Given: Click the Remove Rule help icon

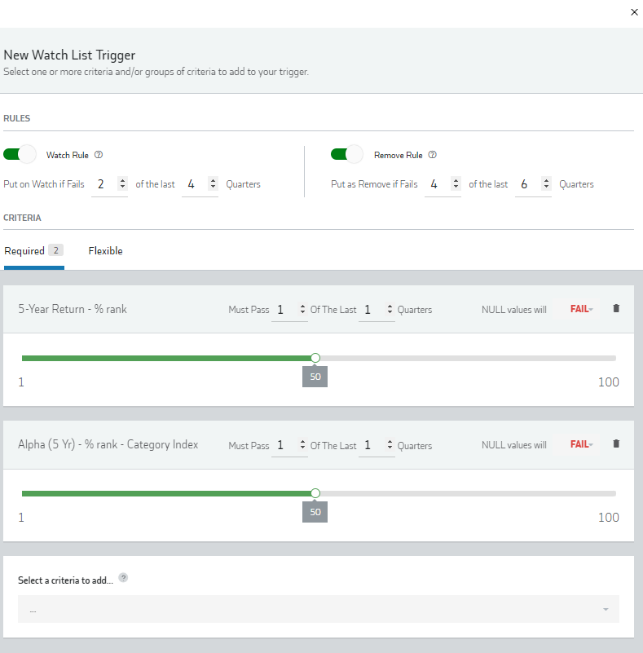Looking at the screenshot, I should pos(432,155).
